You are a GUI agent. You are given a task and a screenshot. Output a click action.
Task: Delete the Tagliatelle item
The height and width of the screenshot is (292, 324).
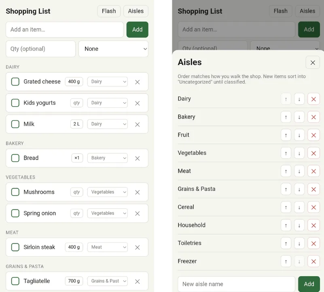[x=138, y=281]
